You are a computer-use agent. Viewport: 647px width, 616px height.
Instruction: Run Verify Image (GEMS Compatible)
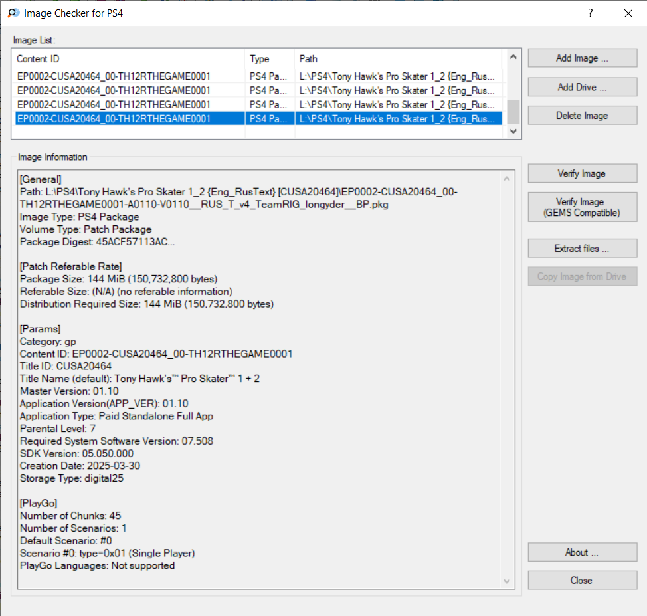pos(582,207)
